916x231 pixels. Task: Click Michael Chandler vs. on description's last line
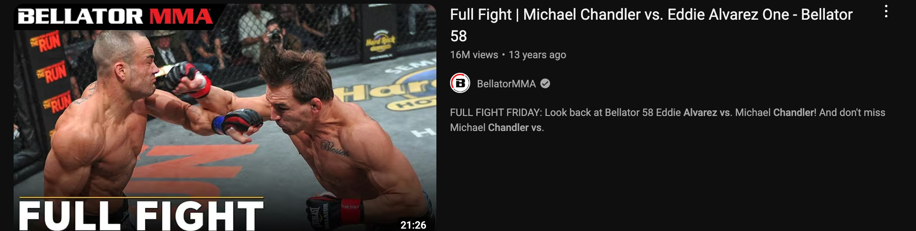coord(497,128)
